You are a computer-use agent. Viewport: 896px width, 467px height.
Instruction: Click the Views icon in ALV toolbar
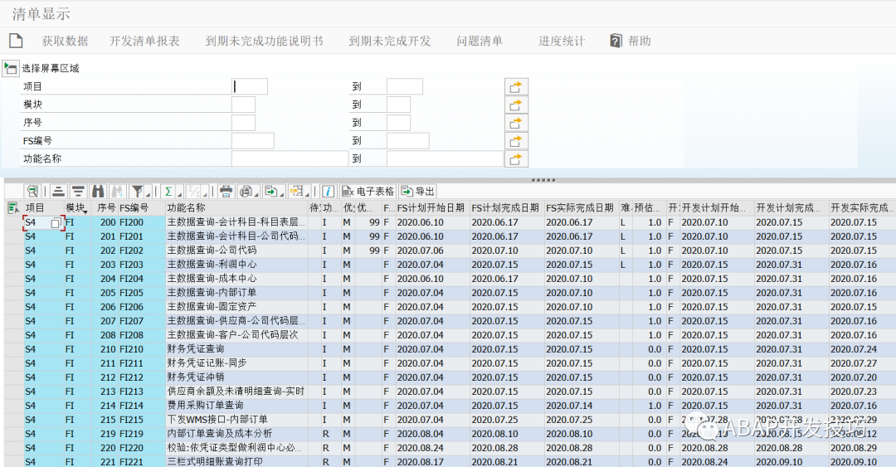coord(246,192)
